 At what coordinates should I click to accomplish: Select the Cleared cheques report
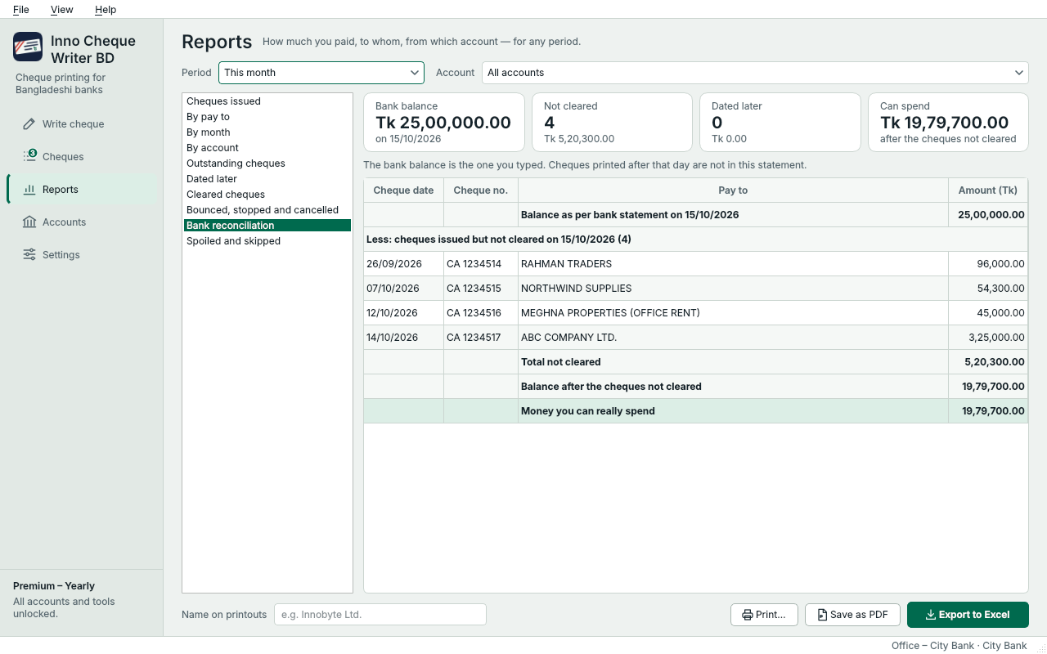click(267, 195)
